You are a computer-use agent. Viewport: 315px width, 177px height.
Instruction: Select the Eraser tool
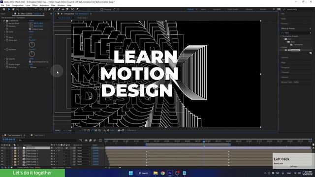pyautogui.click(x=67, y=9)
